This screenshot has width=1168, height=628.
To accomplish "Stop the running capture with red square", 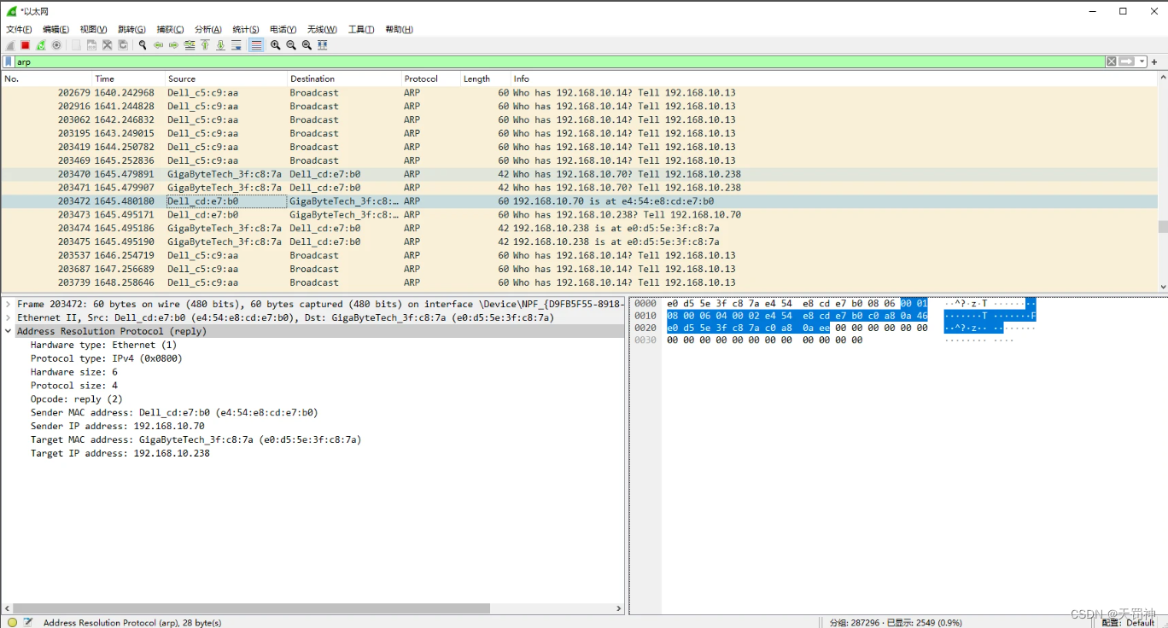I will 26,45.
